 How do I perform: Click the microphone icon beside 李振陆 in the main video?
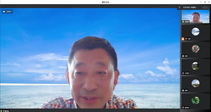click(1, 111)
